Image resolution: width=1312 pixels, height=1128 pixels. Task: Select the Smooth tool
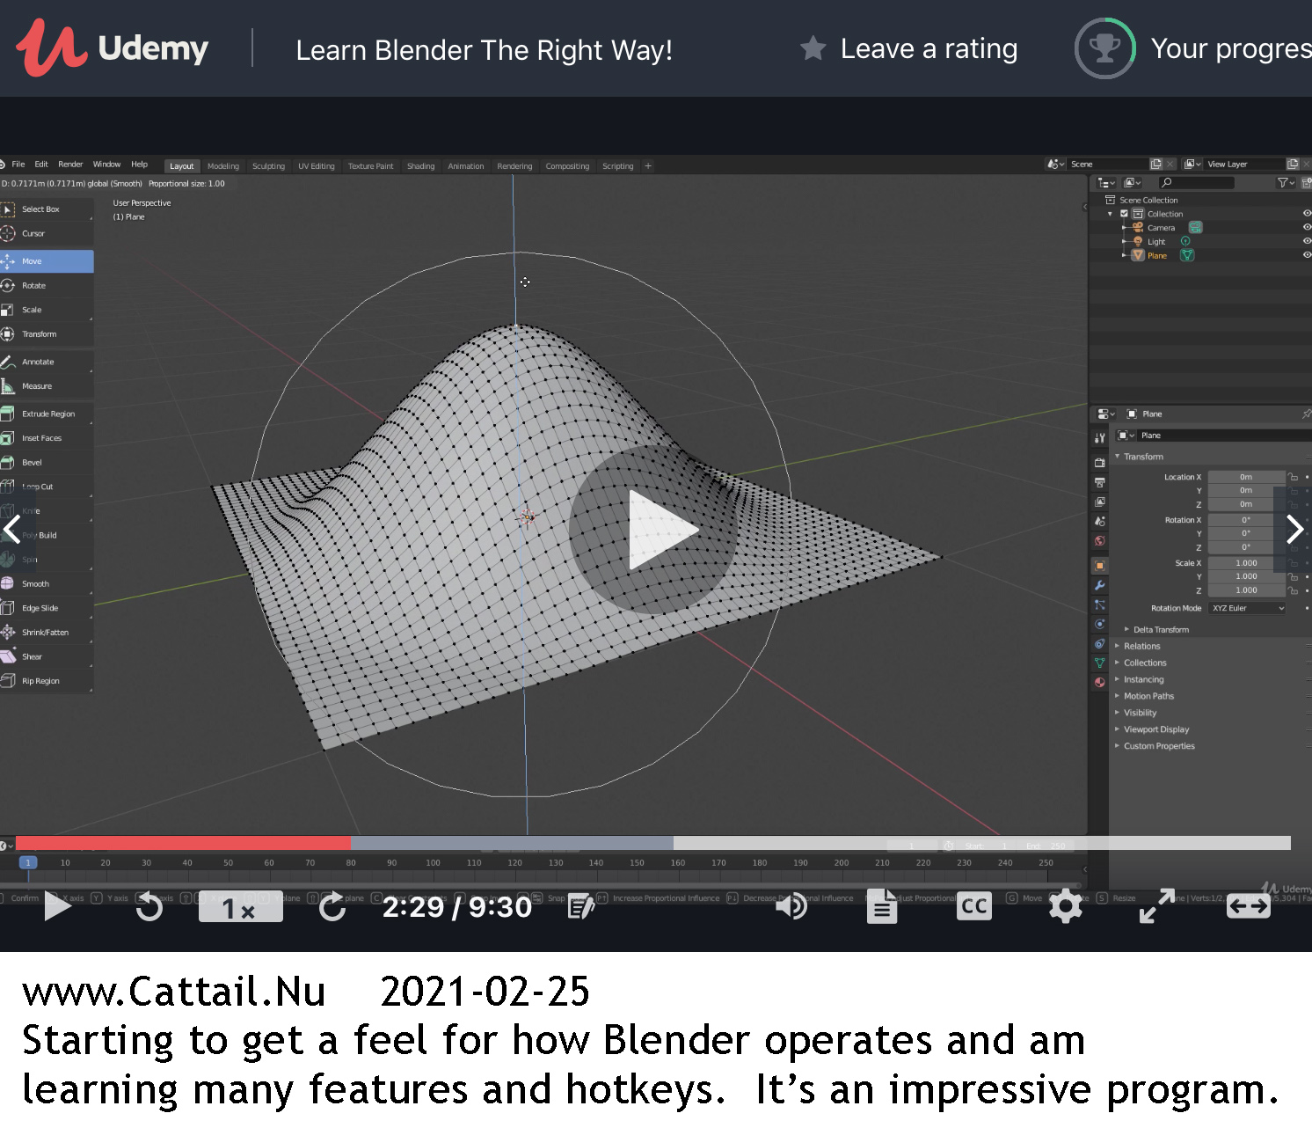click(47, 584)
